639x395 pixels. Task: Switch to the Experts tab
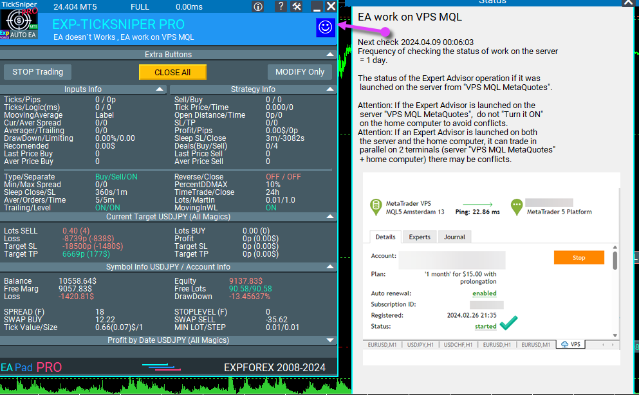point(420,237)
